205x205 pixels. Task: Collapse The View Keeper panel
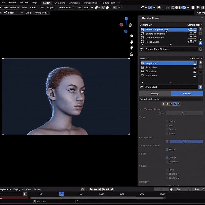point(140,18)
